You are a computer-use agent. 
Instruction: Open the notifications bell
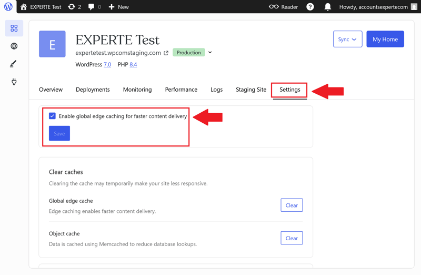[x=327, y=7]
